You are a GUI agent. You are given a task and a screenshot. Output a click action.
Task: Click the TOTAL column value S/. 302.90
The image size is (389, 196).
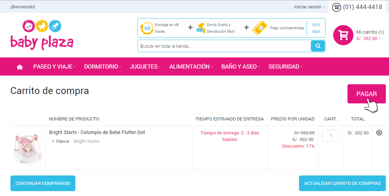pyautogui.click(x=358, y=133)
